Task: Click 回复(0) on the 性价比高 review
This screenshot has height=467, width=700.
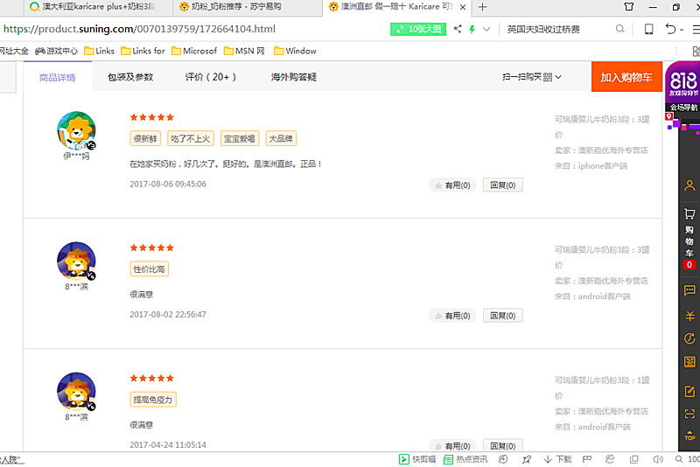Action: click(502, 316)
